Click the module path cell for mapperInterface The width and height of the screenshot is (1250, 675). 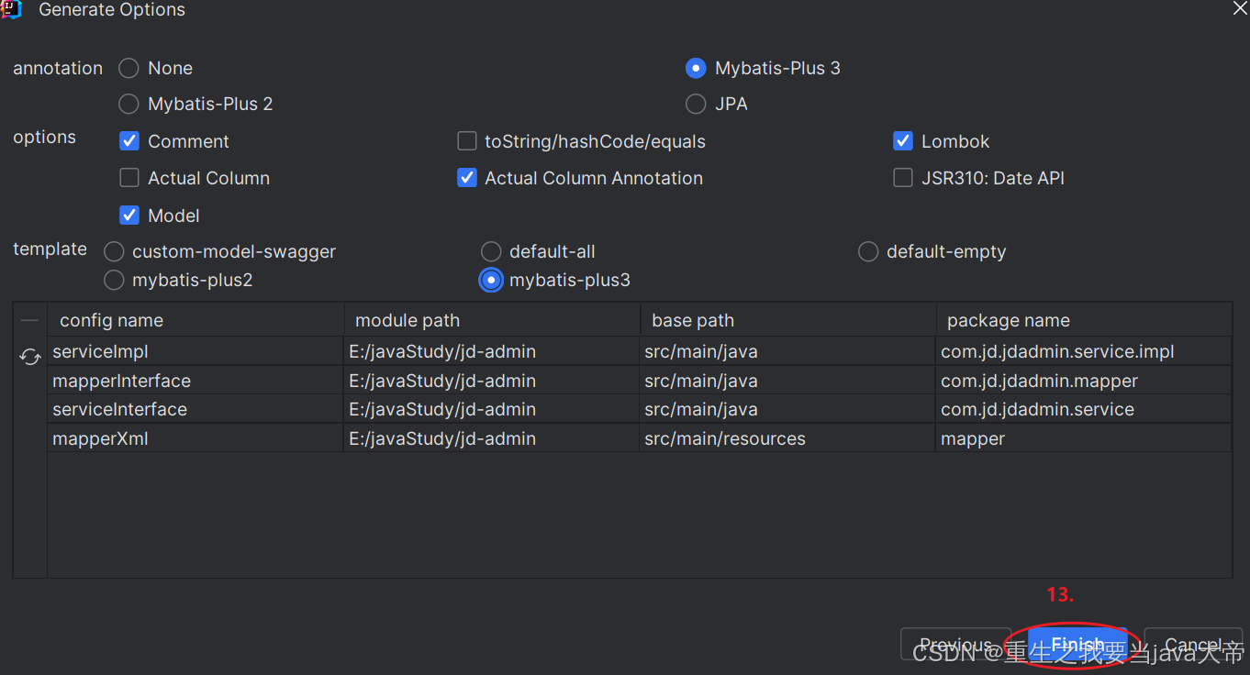pyautogui.click(x=492, y=381)
